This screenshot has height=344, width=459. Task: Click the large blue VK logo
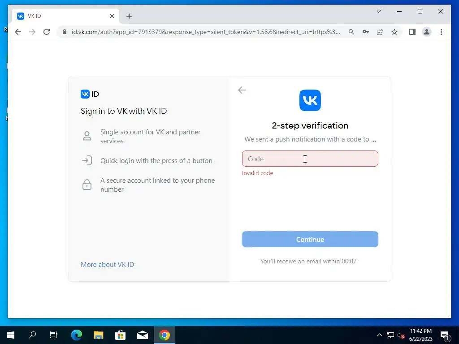(310, 100)
